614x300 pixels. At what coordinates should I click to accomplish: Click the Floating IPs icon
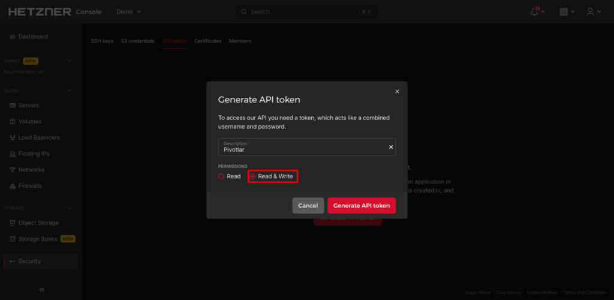click(x=13, y=154)
